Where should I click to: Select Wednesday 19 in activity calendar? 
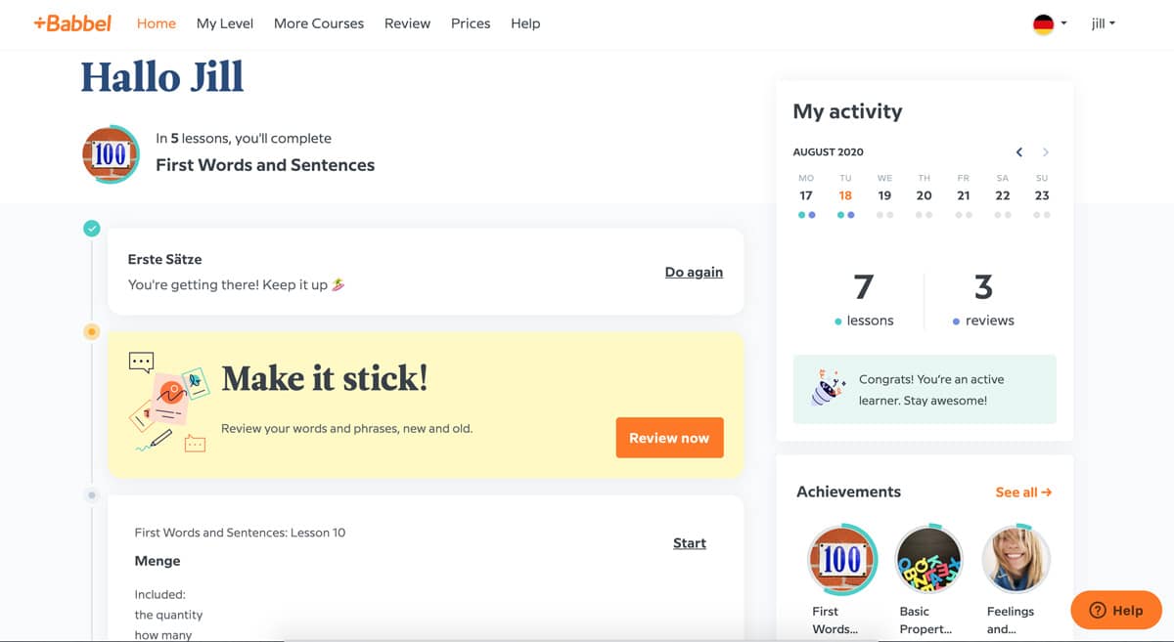[x=884, y=196]
